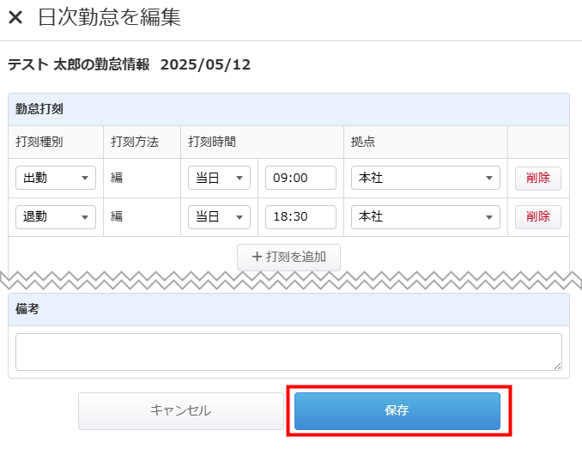Screen dimensions: 582x449
Task: Focus the 備考 remarks text area
Action: click(x=288, y=352)
